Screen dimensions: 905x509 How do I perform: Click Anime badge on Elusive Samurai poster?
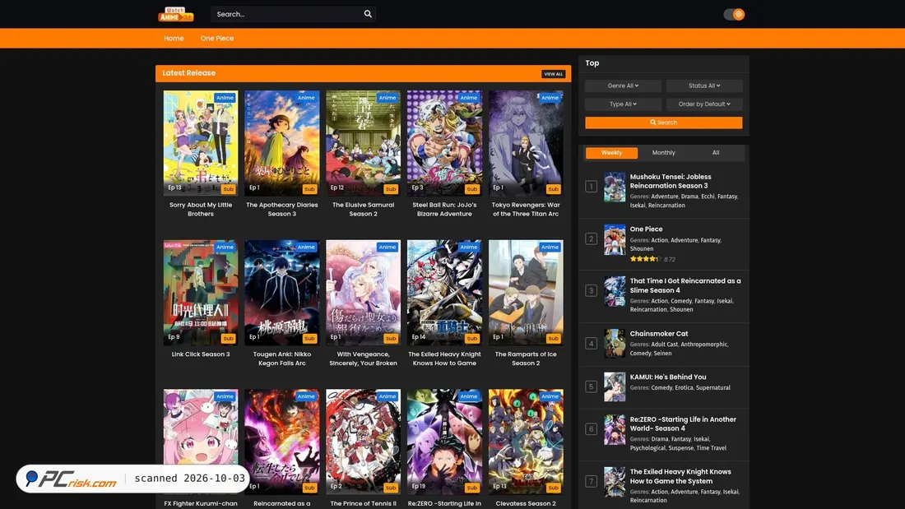click(x=388, y=98)
